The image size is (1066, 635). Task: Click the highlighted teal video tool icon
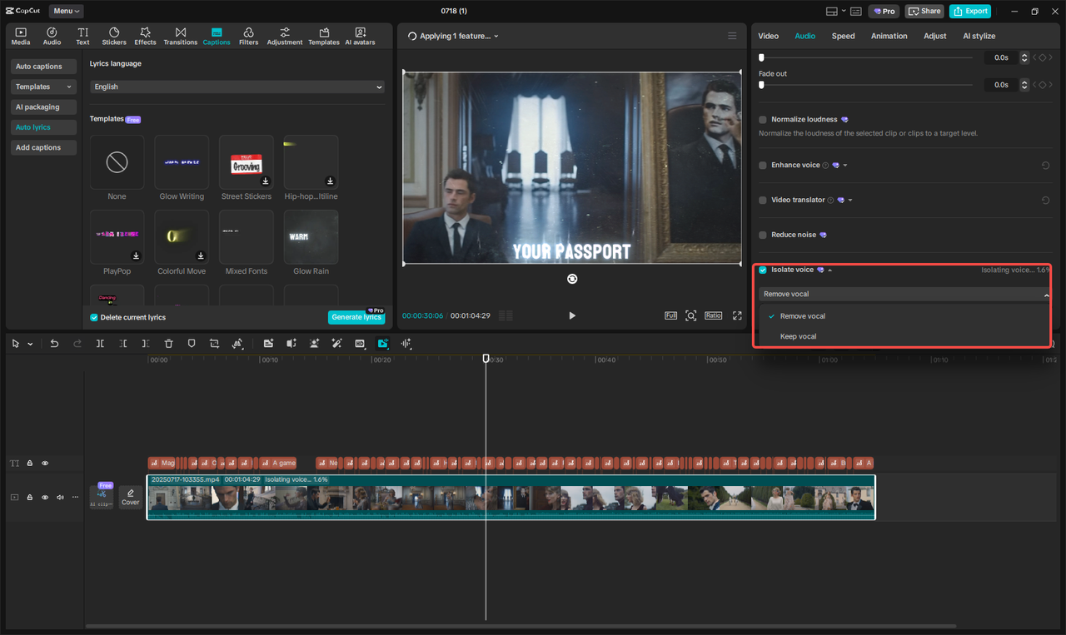click(383, 343)
